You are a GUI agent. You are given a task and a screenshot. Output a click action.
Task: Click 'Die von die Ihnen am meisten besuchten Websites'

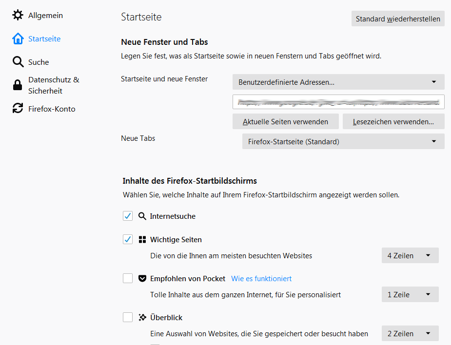coord(231,256)
